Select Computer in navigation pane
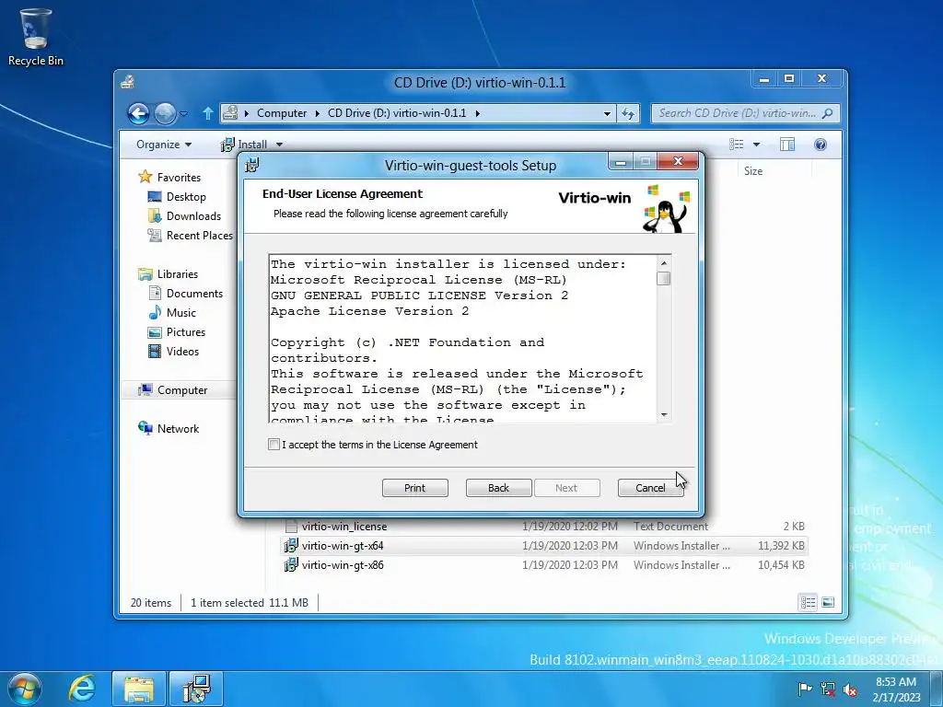Viewport: 943px width, 707px height. pyautogui.click(x=182, y=390)
